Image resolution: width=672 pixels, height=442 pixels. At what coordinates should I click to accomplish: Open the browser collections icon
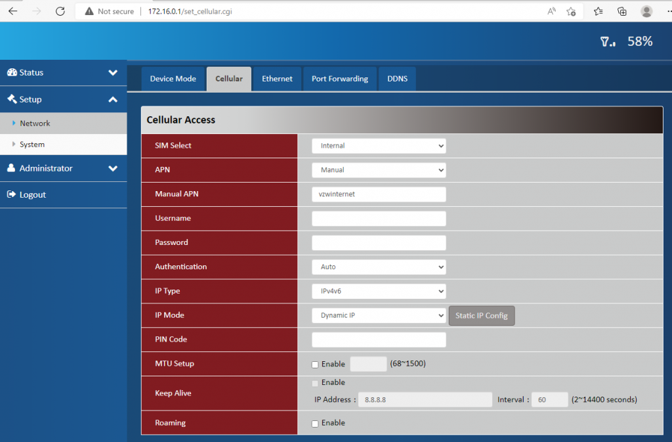click(622, 11)
